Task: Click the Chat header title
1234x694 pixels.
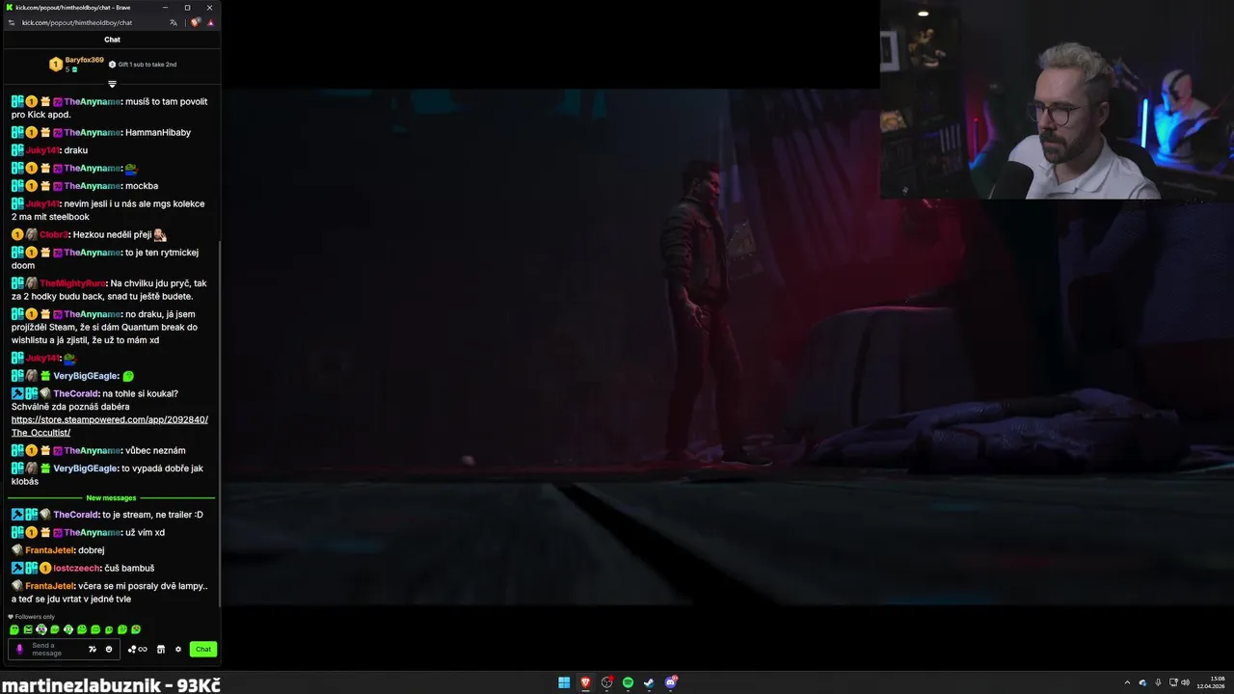Action: tap(112, 40)
